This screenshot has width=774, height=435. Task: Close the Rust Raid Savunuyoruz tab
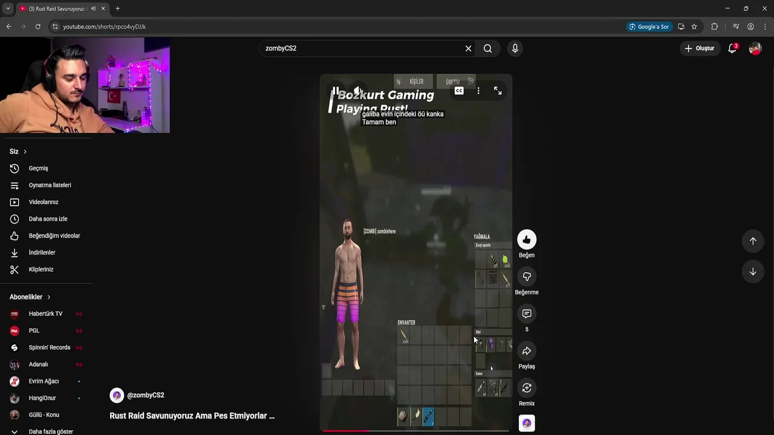click(x=103, y=8)
